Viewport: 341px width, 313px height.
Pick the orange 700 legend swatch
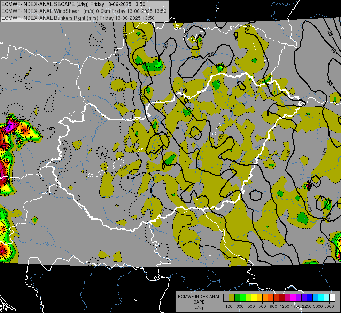click(x=265, y=298)
